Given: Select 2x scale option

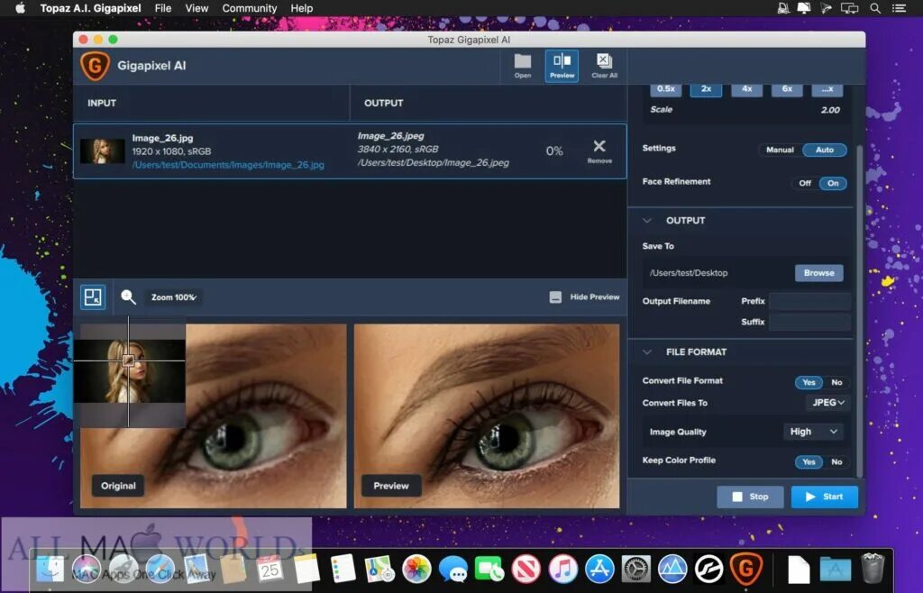Looking at the screenshot, I should coord(706,89).
